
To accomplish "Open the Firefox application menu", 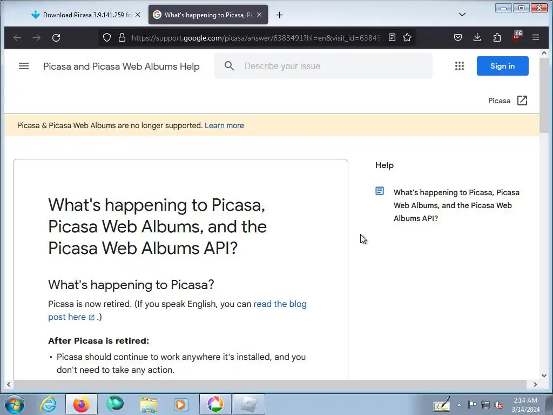I will point(536,37).
